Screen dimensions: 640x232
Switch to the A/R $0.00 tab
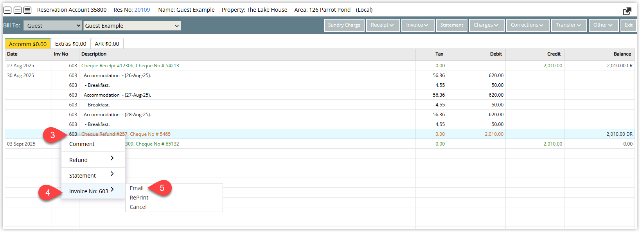click(107, 44)
